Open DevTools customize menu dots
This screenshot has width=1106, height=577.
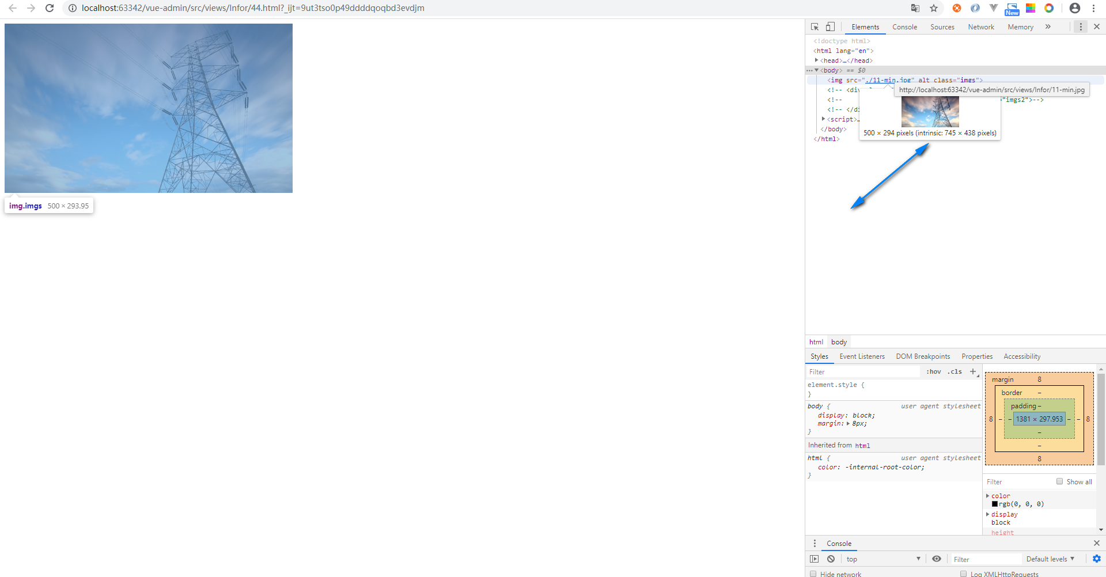[1081, 26]
